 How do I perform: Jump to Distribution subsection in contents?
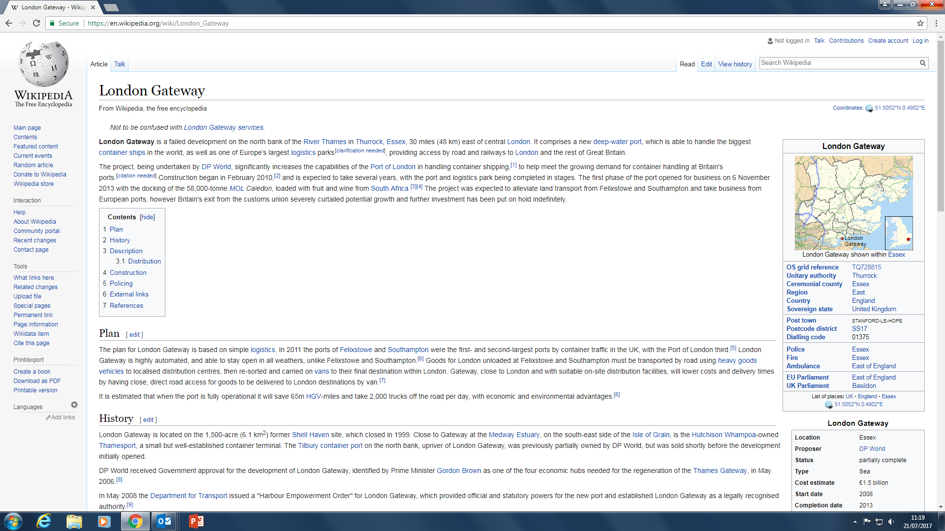coord(144,262)
